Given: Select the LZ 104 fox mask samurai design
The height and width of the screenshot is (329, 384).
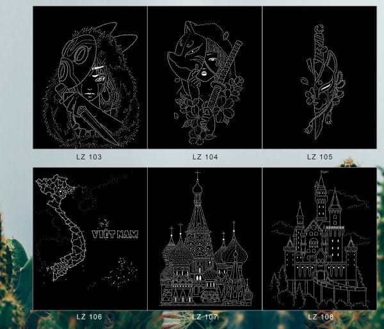Looking at the screenshot, I should point(204,77).
